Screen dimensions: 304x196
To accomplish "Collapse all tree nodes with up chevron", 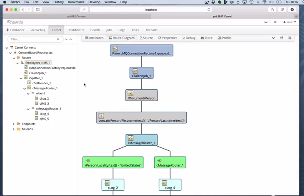I will (x=71, y=39).
